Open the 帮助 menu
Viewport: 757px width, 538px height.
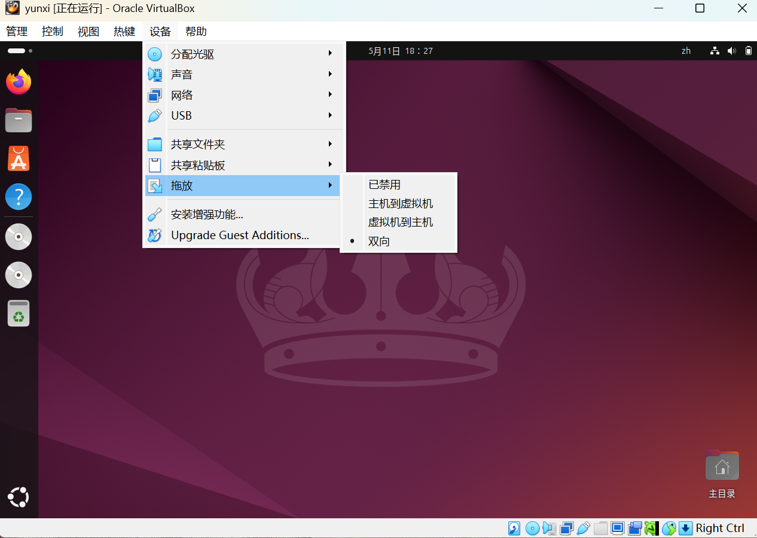(196, 32)
